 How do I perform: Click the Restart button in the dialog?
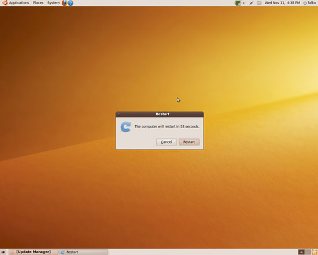(189, 142)
